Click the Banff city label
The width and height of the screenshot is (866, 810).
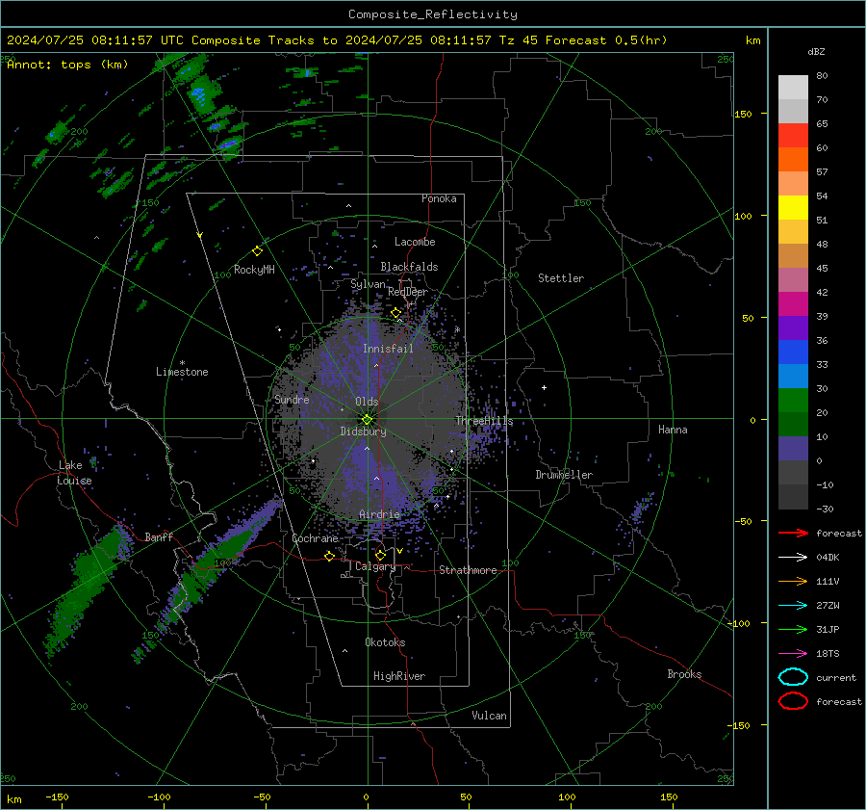[159, 536]
